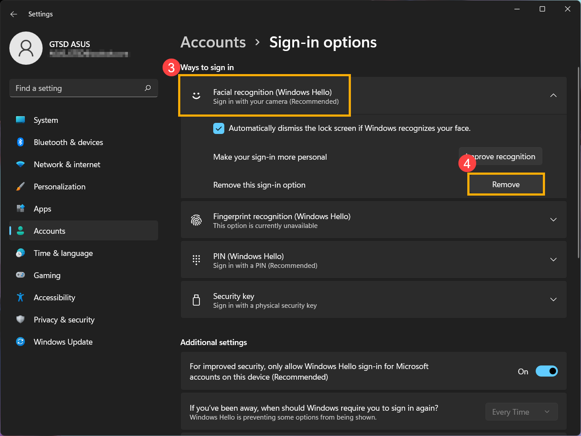Maximize the Settings window
581x436 pixels.
(542, 9)
